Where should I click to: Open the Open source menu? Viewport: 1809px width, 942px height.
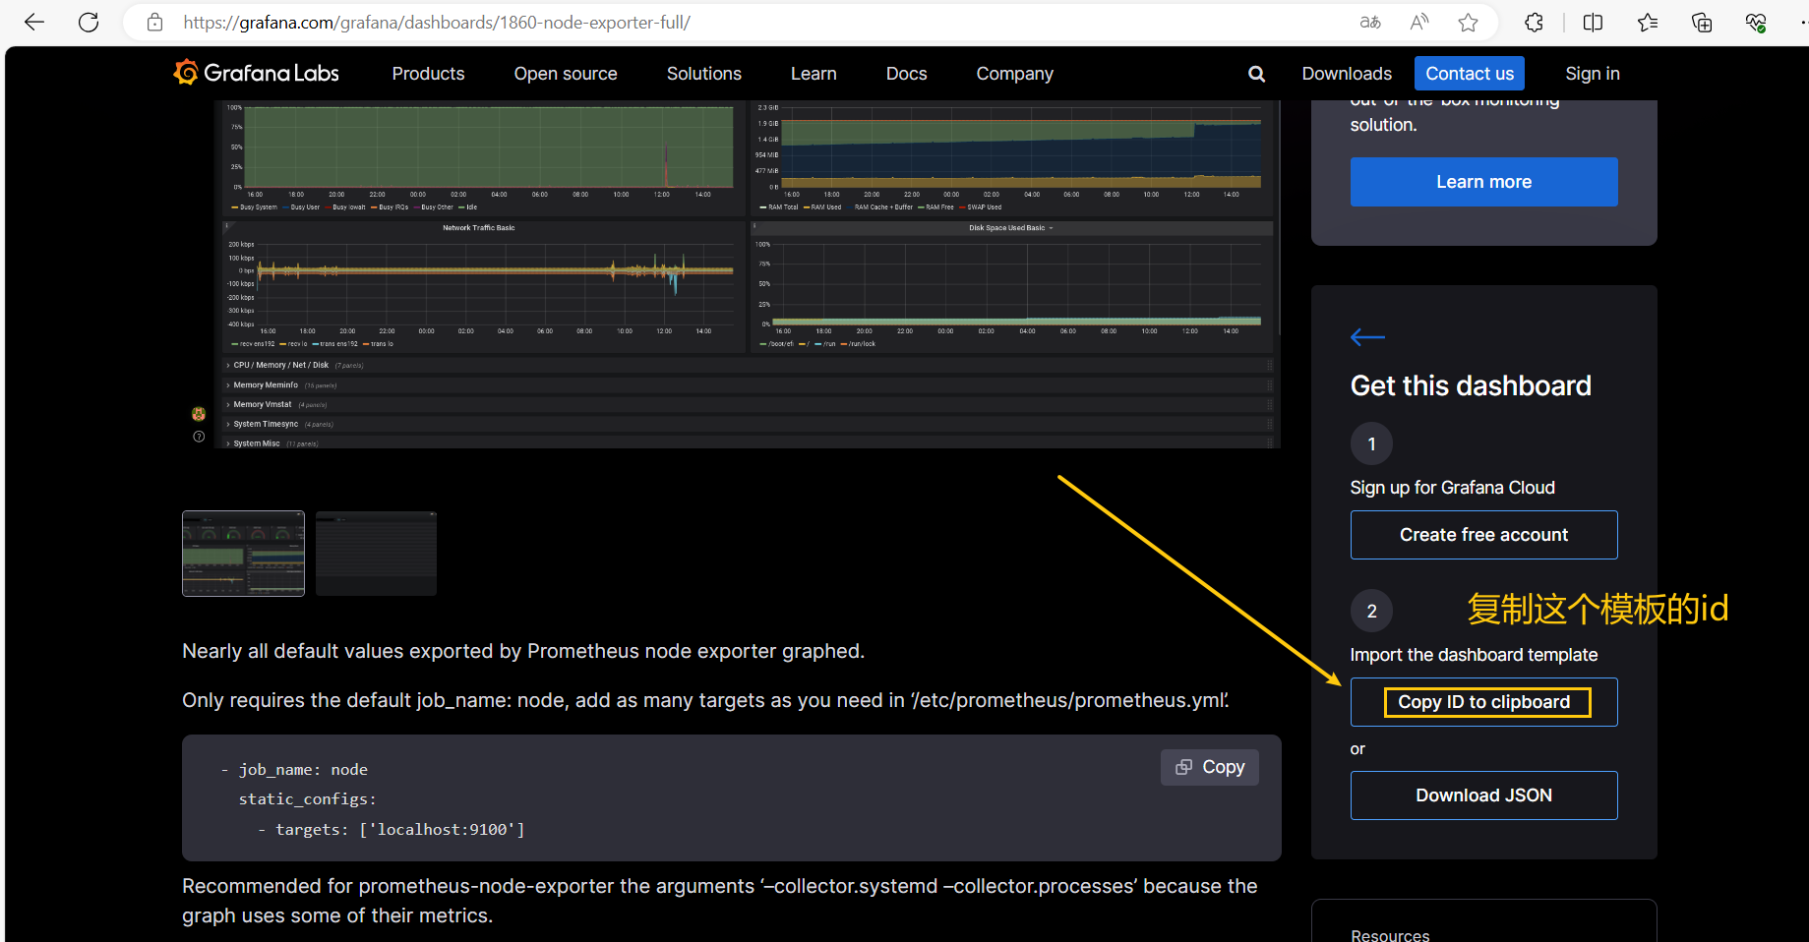[566, 74]
